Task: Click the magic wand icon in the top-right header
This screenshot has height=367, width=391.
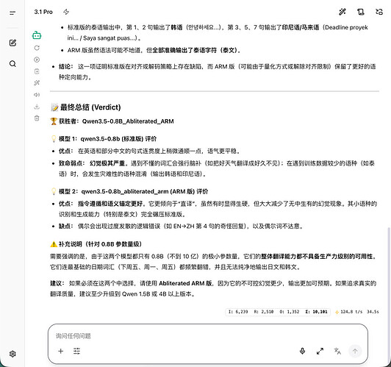Action: [x=342, y=12]
